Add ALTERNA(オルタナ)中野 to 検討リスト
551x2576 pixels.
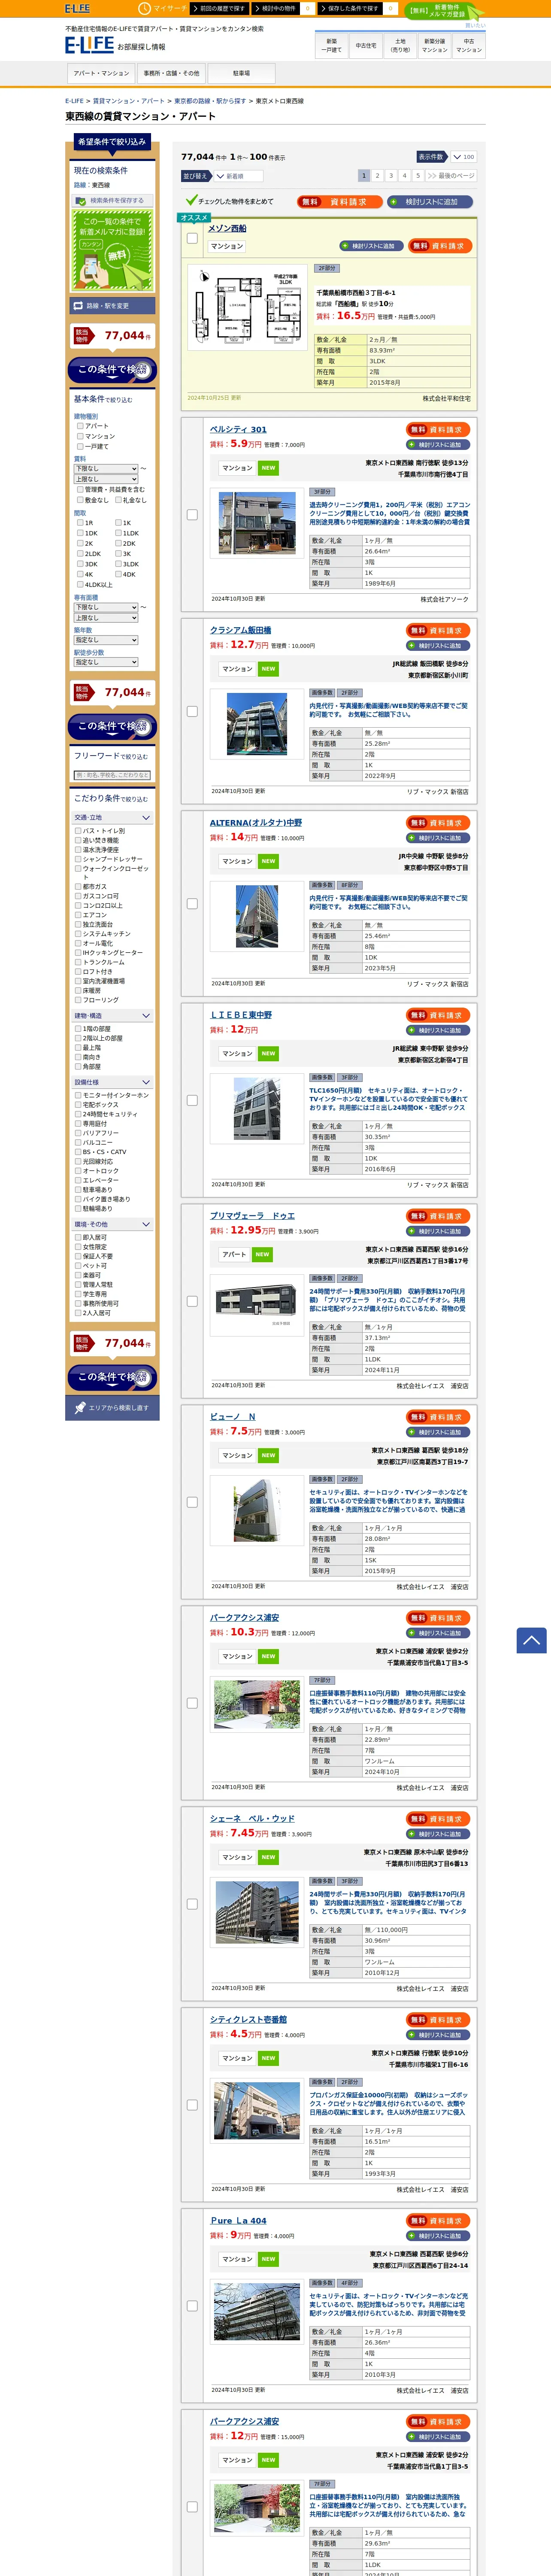coord(438,838)
